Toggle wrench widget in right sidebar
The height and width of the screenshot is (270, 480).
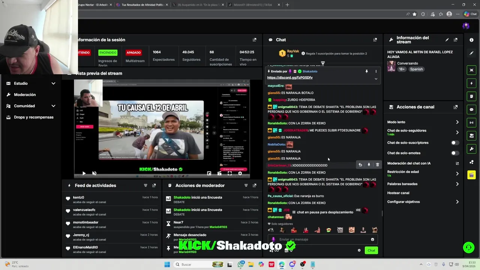[x=471, y=149]
